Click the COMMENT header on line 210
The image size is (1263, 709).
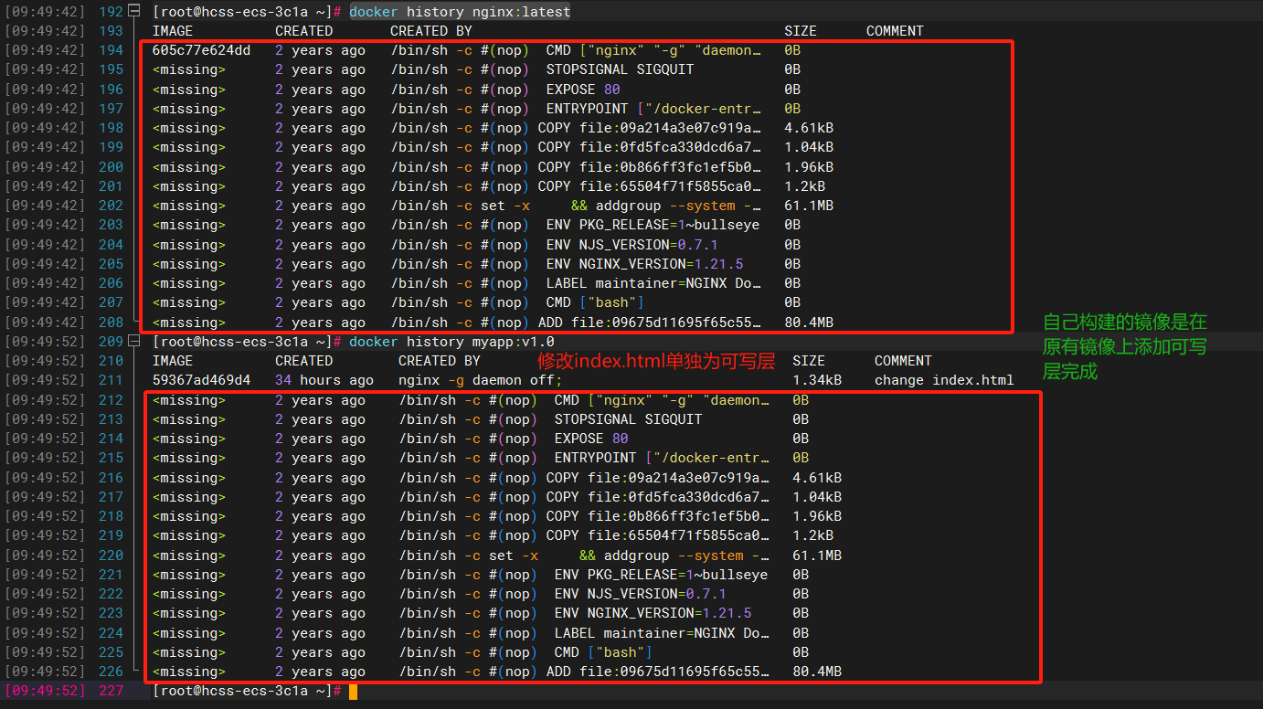903,361
